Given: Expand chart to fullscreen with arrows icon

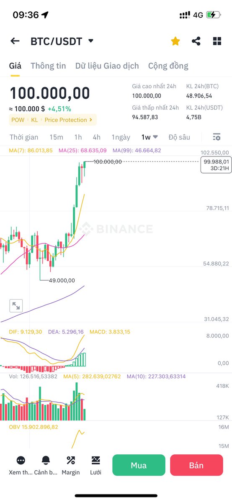Looking at the screenshot, I should pos(16,306).
